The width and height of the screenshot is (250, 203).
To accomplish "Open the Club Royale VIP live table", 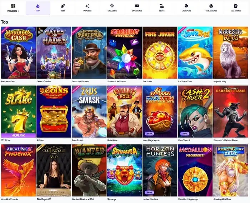I will click(x=54, y=170).
